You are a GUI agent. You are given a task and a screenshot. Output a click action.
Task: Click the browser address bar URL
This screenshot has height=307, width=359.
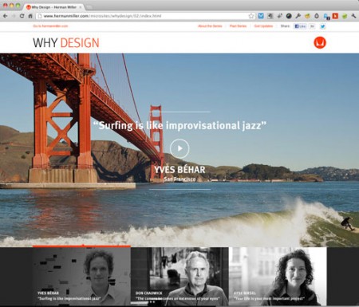(102, 16)
